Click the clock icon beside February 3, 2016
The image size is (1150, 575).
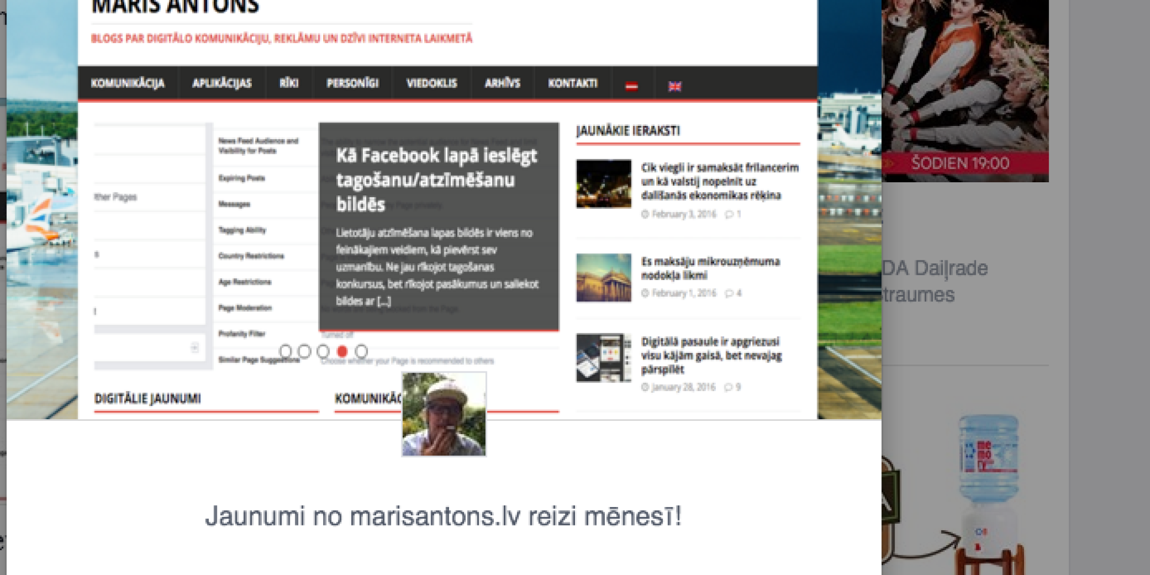point(645,214)
